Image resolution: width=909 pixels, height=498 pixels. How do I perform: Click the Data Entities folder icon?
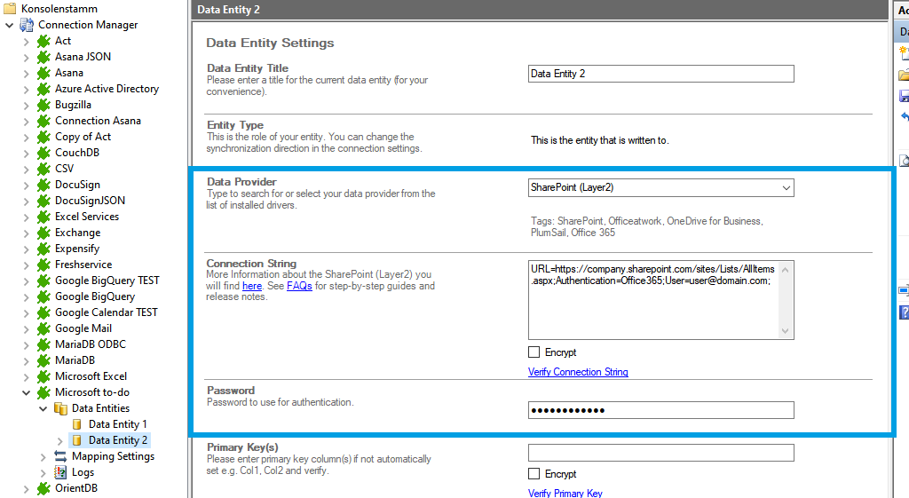(x=60, y=408)
